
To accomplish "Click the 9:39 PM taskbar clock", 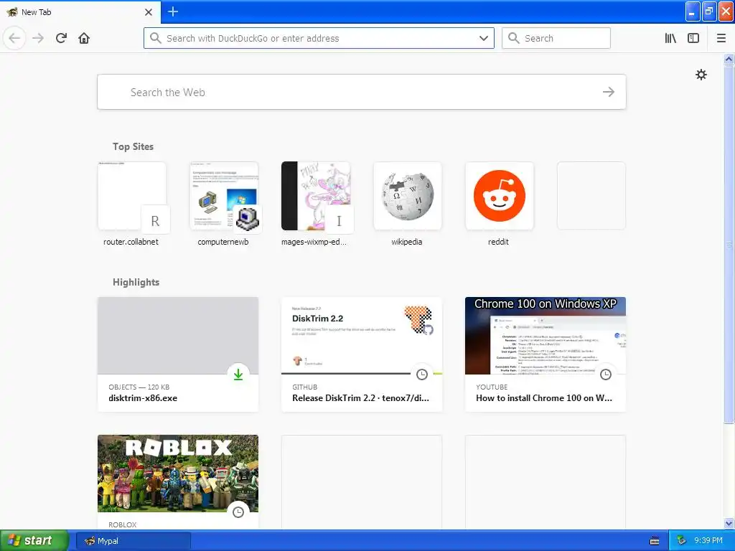I will pos(708,541).
